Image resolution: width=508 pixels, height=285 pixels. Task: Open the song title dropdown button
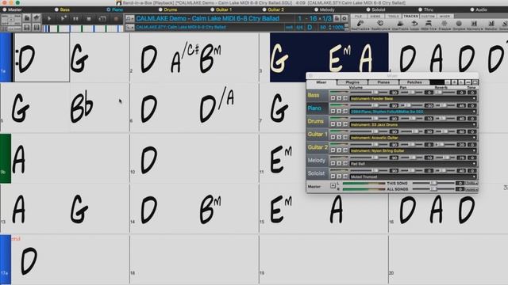[129, 19]
